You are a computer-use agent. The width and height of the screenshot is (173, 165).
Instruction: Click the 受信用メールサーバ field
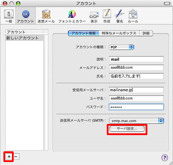136,90
